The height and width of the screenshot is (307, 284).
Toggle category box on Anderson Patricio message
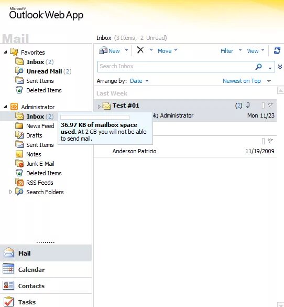(263, 141)
